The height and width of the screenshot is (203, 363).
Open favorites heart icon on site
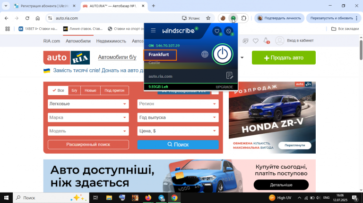click(256, 41)
